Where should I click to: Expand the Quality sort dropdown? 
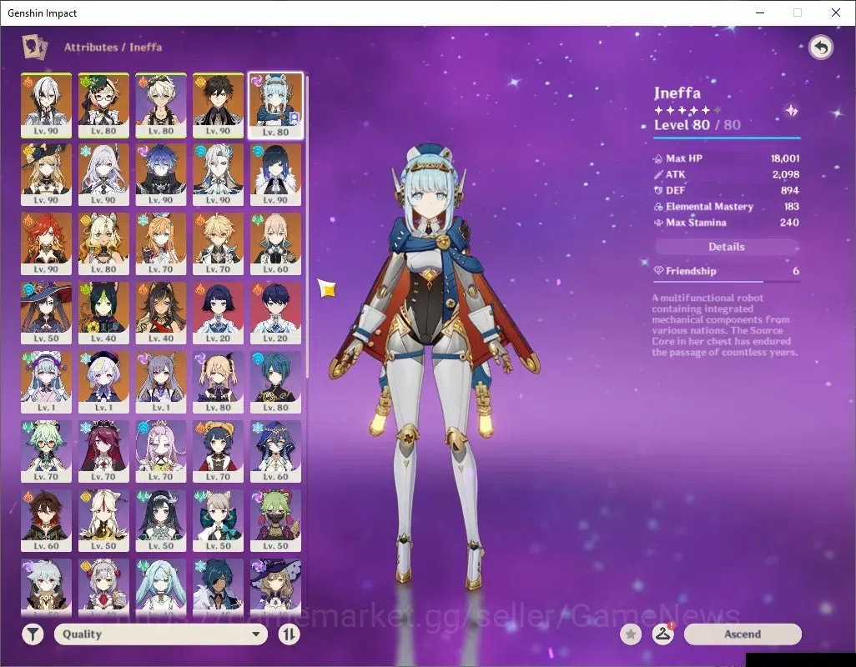161,634
